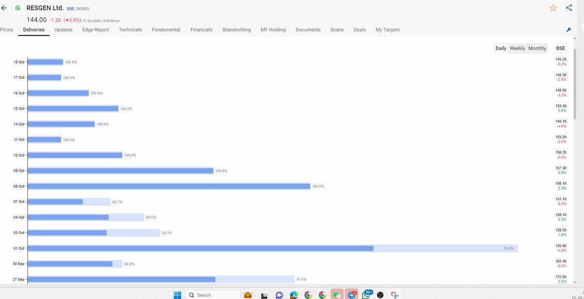Click the 15 Oct delivery bar
Viewport: 584px width, 299px height.
pyautogui.click(x=73, y=108)
